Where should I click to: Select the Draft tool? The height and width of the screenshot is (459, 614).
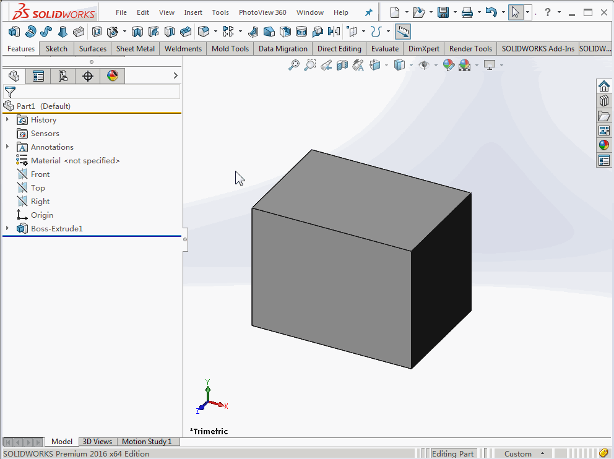(269, 32)
